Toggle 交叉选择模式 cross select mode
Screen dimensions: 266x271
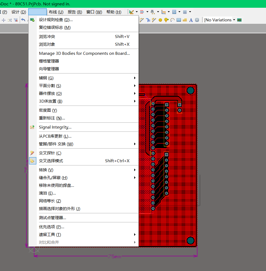pos(84,161)
